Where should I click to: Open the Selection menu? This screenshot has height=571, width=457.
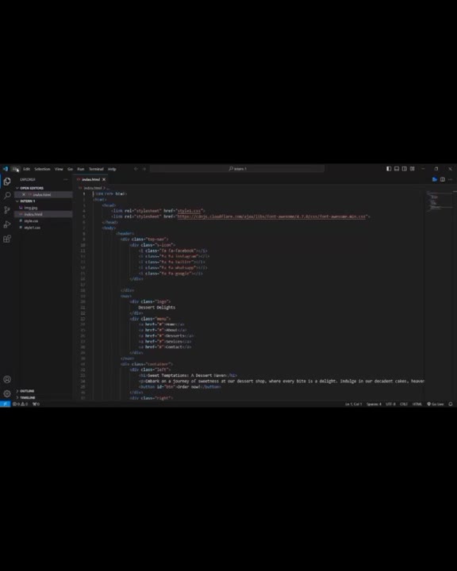tap(42, 169)
